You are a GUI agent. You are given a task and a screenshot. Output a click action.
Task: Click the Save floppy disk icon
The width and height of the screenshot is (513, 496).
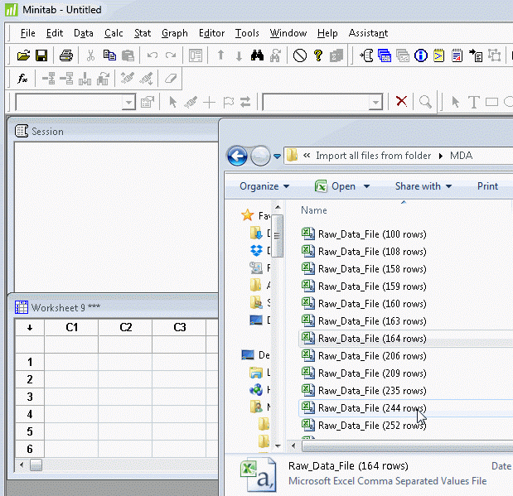coord(41,55)
